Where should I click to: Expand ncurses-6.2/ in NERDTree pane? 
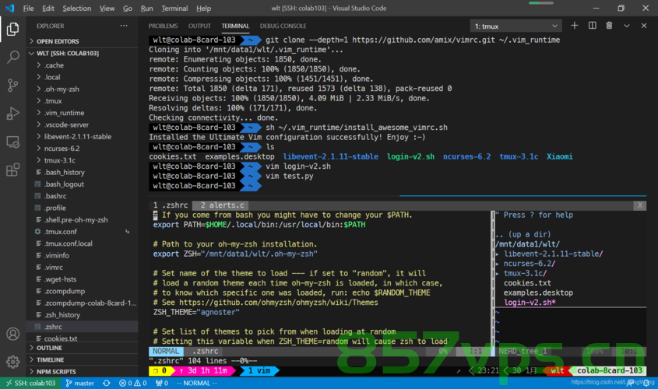[x=530, y=264]
